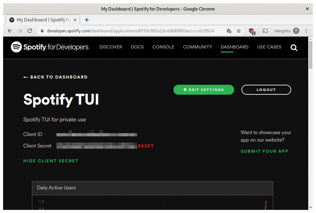Click the Spotify TUI heading
This screenshot has height=213, width=316.
61,100
